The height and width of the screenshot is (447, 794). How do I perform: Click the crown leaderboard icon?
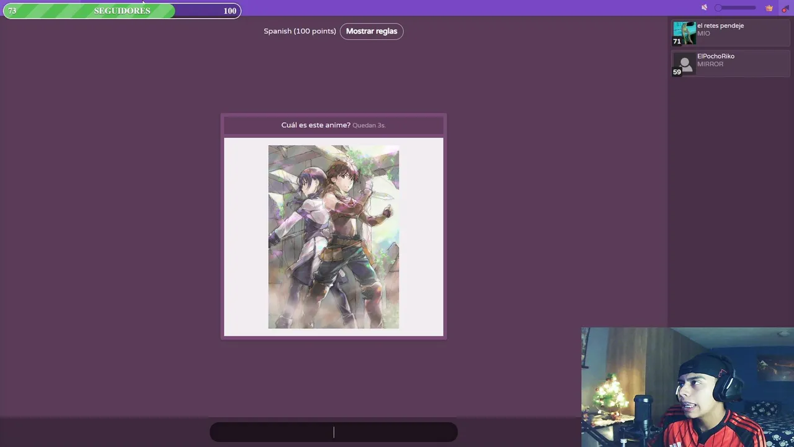pyautogui.click(x=769, y=8)
